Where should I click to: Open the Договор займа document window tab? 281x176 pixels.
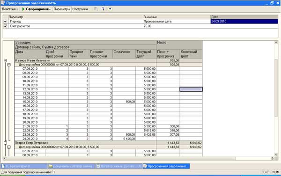click(118, 166)
